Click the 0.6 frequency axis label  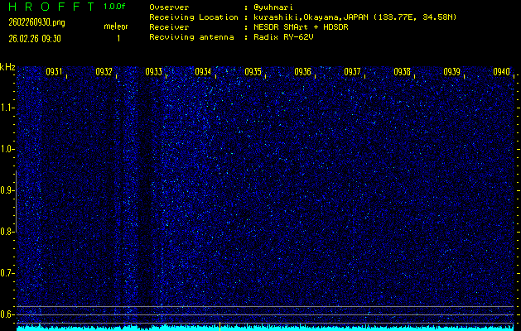pyautogui.click(x=7, y=314)
